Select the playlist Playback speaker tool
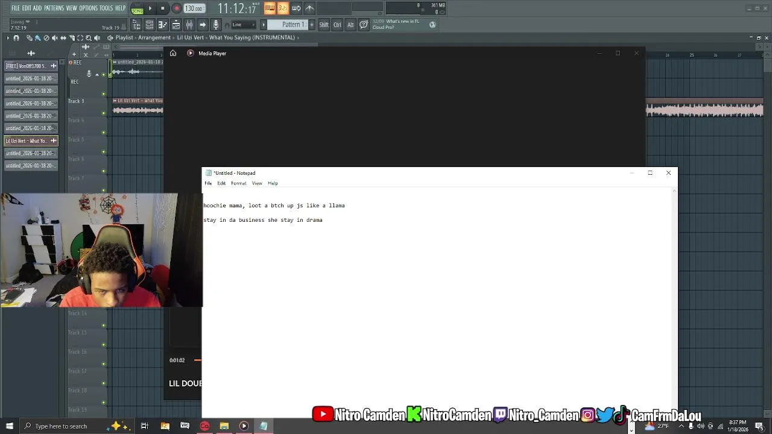Image resolution: width=772 pixels, height=434 pixels. pos(97,38)
